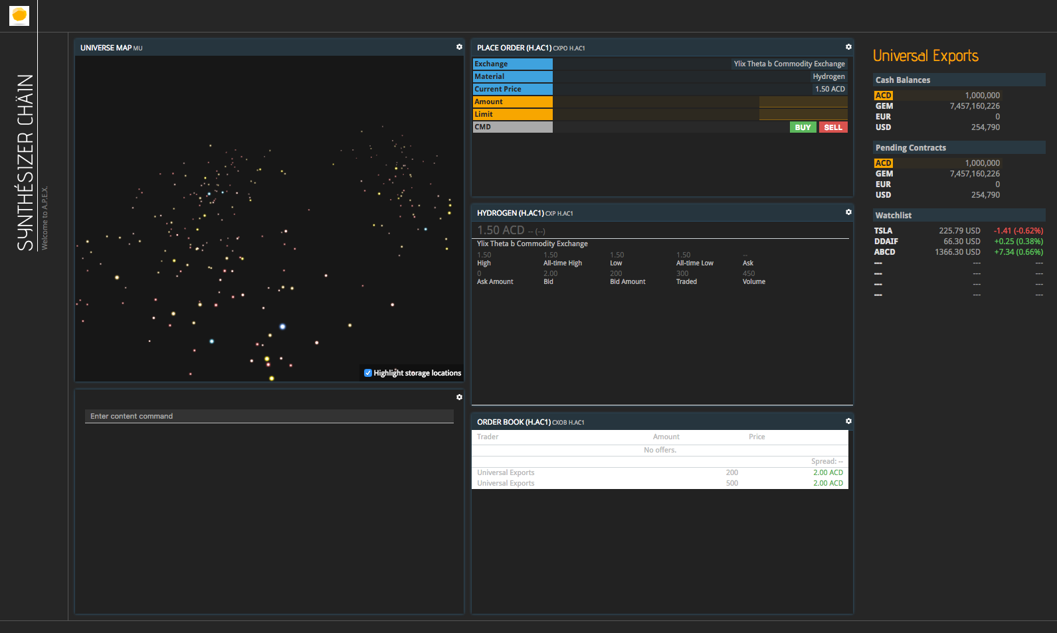Open Hydrogen price panel settings gear
The height and width of the screenshot is (633, 1057).
(x=848, y=212)
